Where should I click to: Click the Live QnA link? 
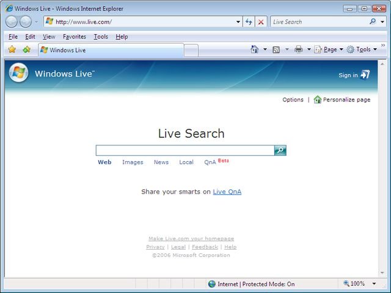click(x=227, y=192)
